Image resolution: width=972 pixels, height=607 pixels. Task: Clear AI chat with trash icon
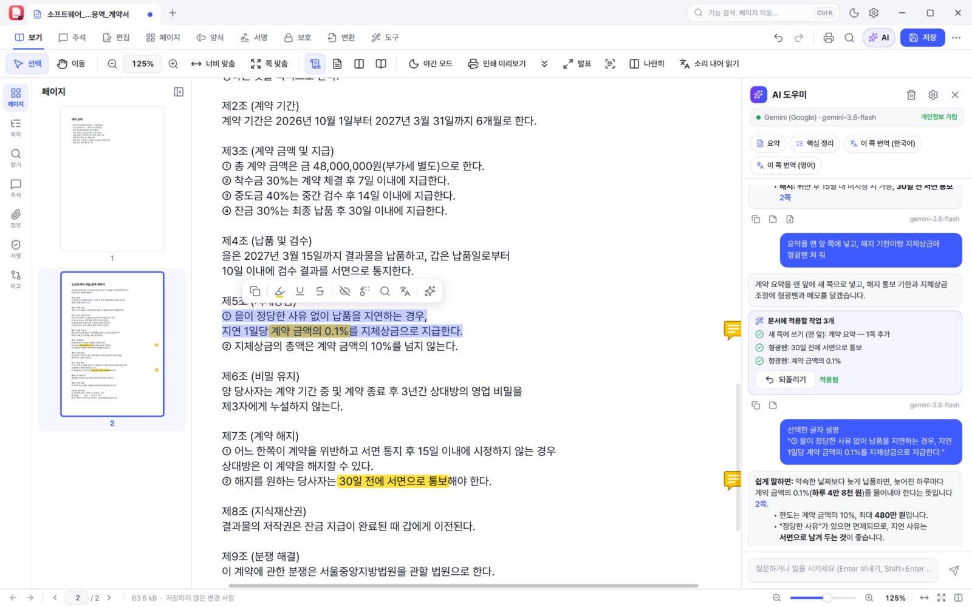pyautogui.click(x=911, y=95)
